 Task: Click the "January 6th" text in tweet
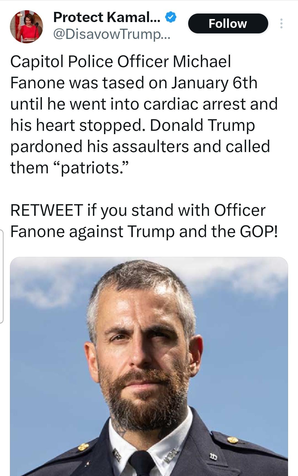point(214,83)
